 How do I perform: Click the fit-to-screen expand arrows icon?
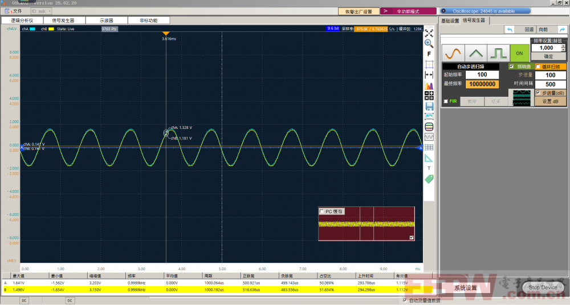point(429,33)
